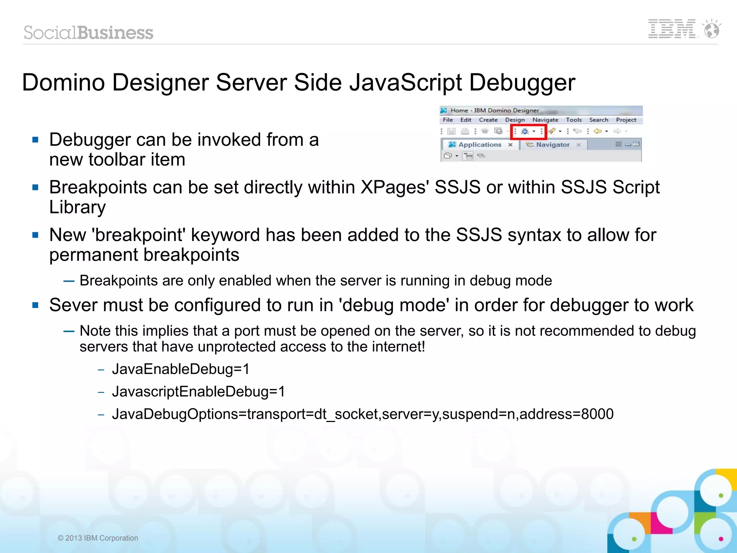Viewport: 737px width, 553px height.
Task: Open the Navigate menu
Action: pyautogui.click(x=546, y=120)
